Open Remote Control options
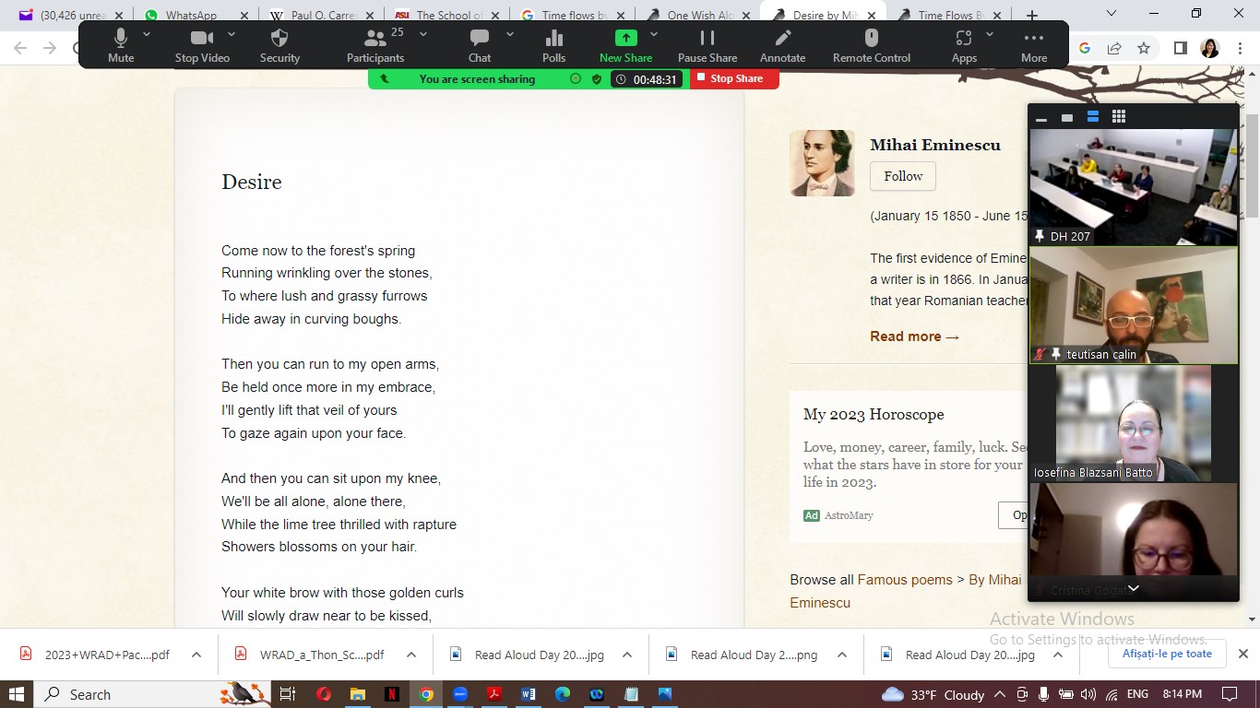The image size is (1260, 708). 872,44
